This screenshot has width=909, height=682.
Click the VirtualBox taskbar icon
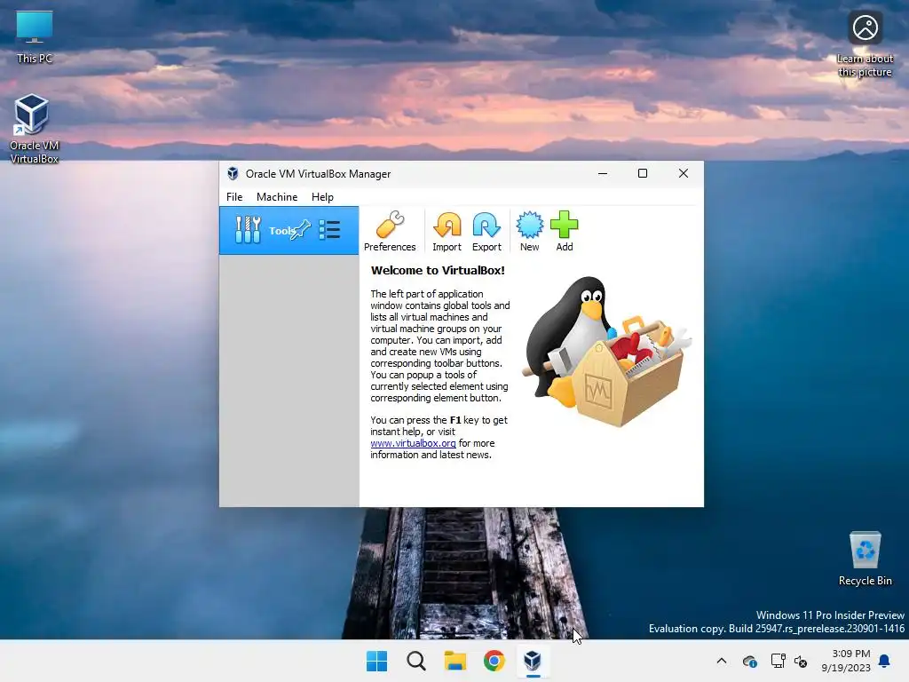click(533, 661)
